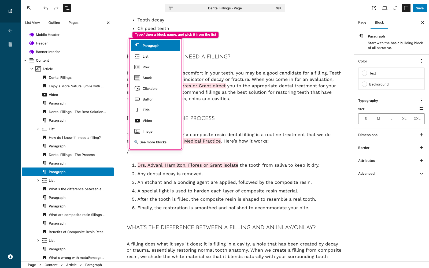Viewport: 429px width, 268px height.
Task: Click the external link icon in the dark sidebar
Action: 10,11
